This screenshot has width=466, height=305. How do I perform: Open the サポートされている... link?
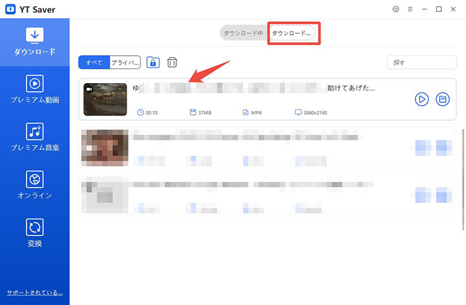(35, 292)
